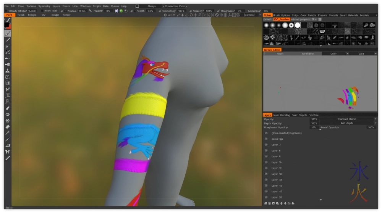
Task: Click the trash icon to delete layer
Action: [269, 203]
